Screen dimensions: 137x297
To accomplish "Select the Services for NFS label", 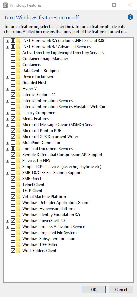I will click(x=36, y=161).
